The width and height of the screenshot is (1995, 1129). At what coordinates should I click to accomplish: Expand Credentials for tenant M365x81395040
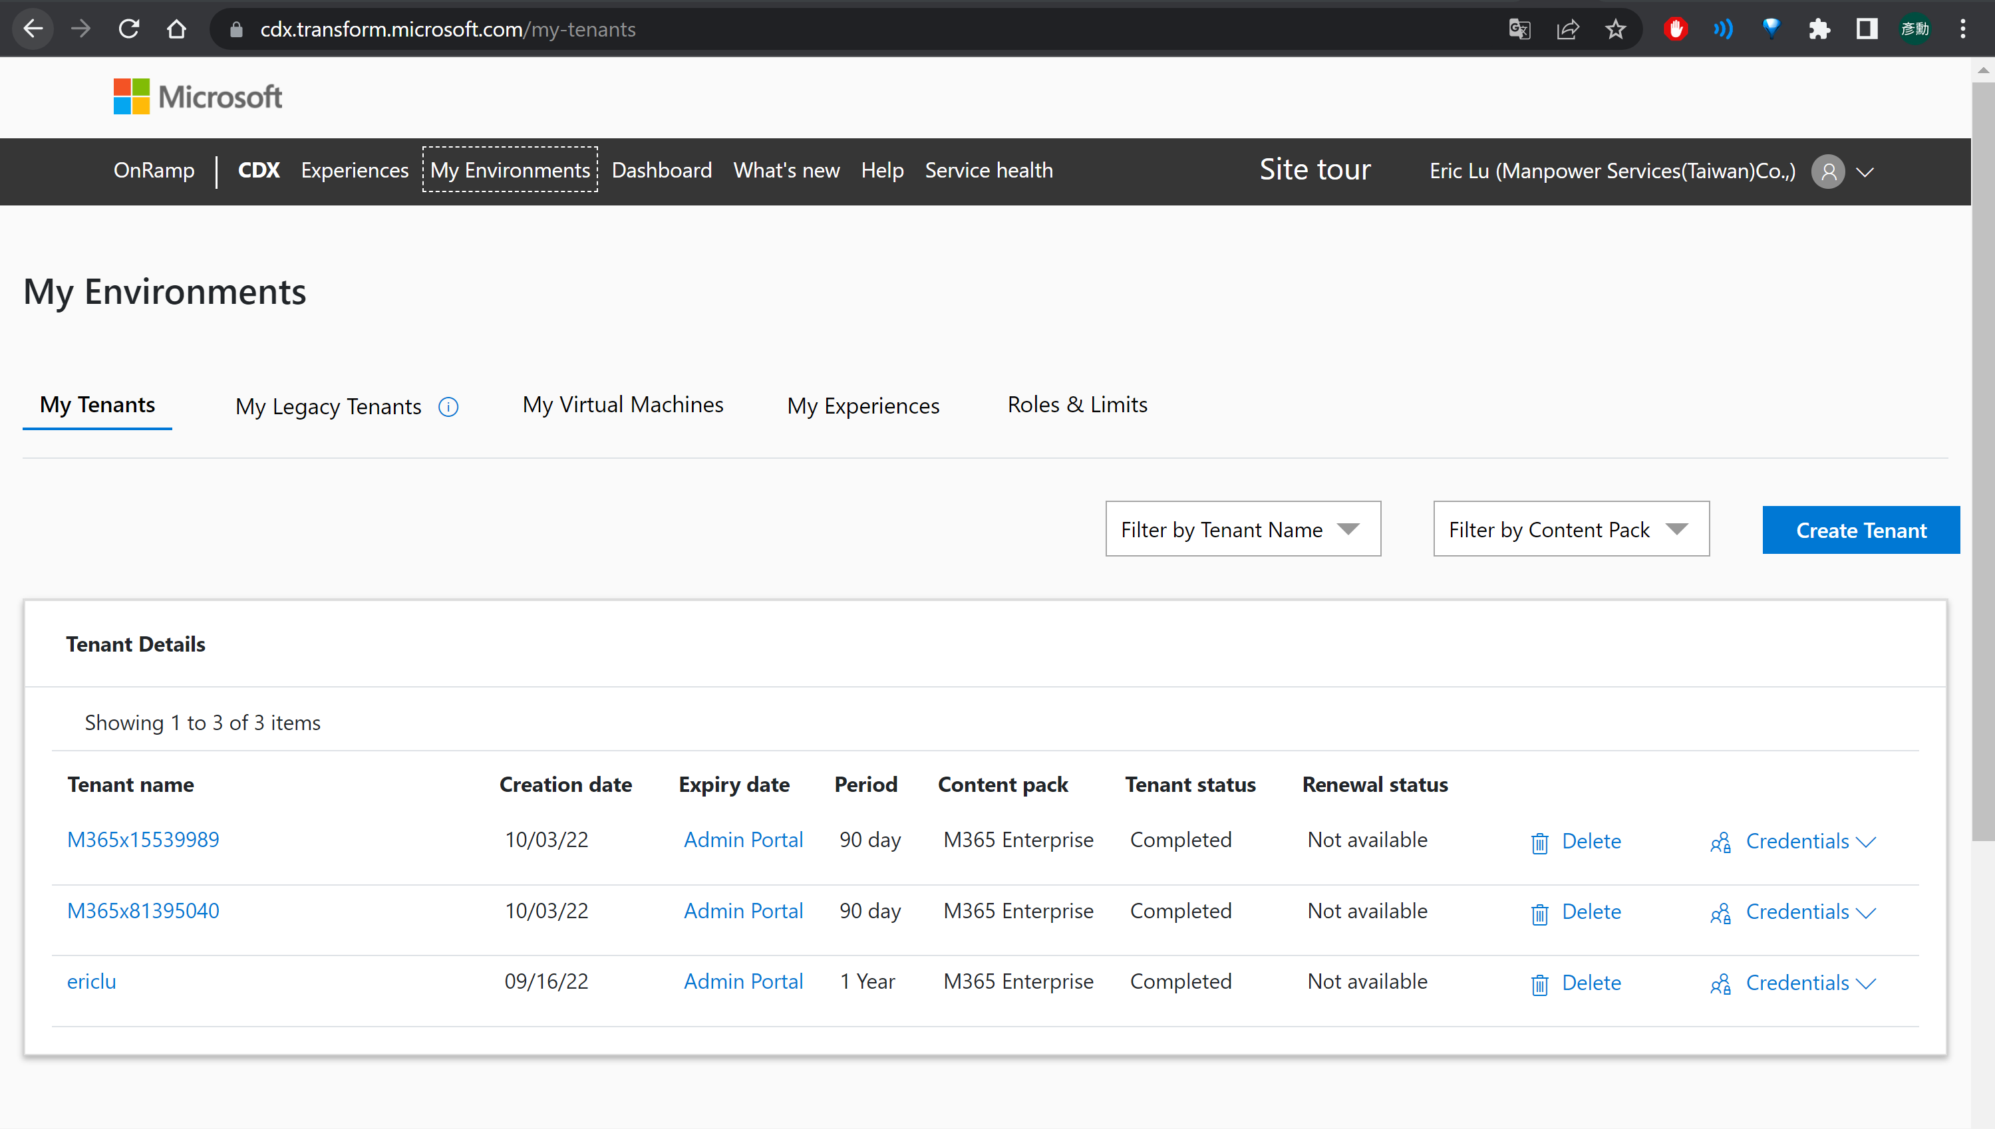pos(1809,912)
